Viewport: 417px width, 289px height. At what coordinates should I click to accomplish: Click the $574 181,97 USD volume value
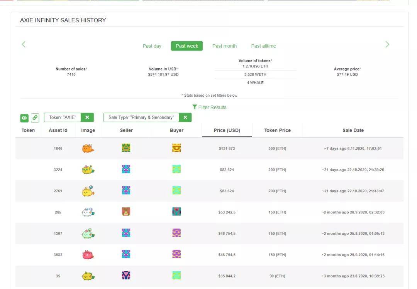(x=163, y=75)
